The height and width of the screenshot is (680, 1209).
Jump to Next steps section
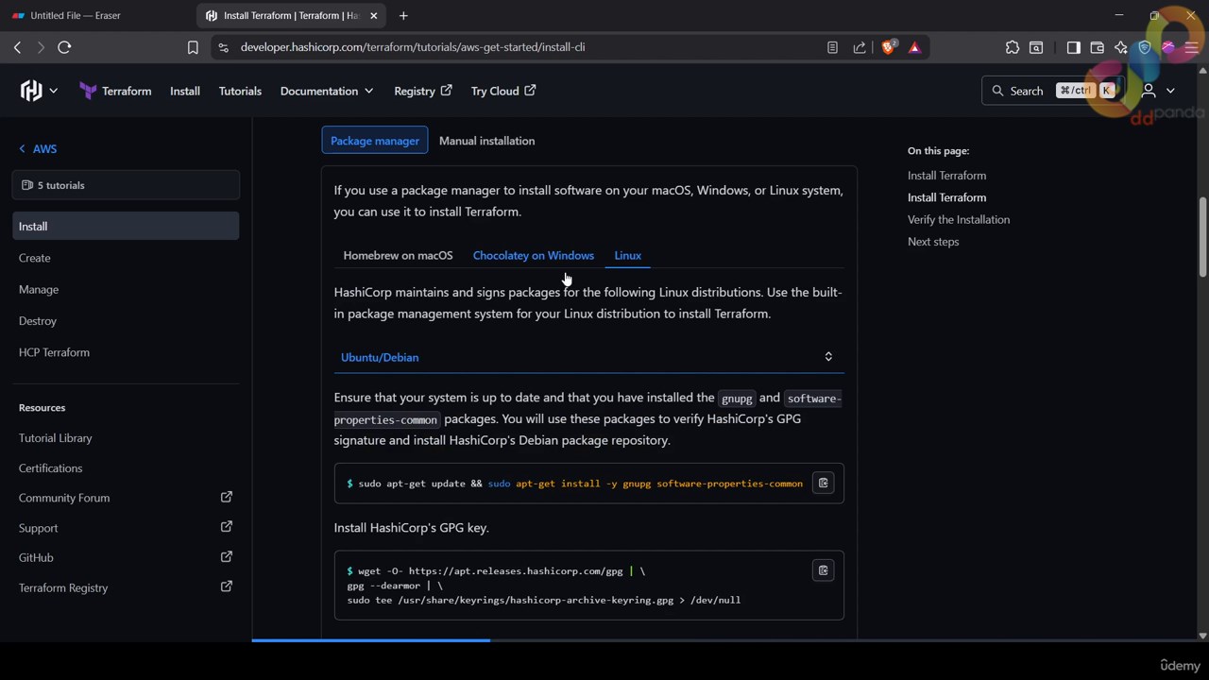pos(933,242)
